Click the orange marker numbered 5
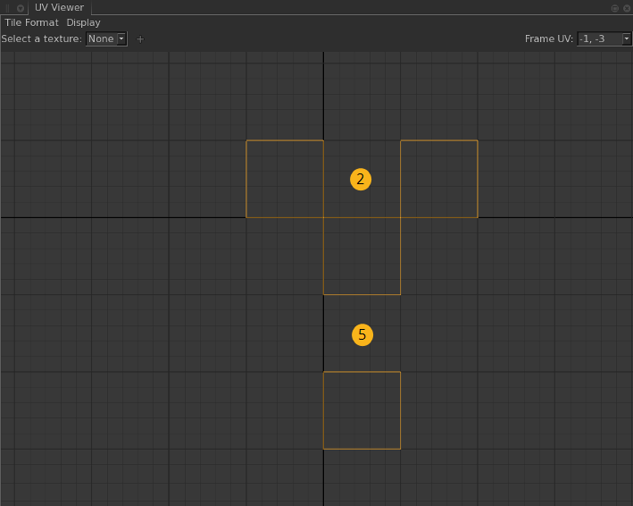This screenshot has height=506, width=633. click(x=362, y=335)
